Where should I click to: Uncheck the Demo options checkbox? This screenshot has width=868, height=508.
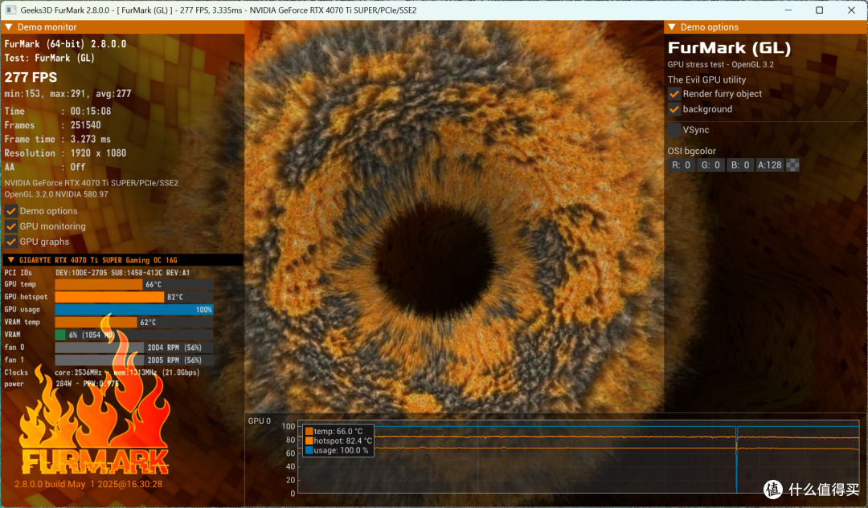click(11, 211)
